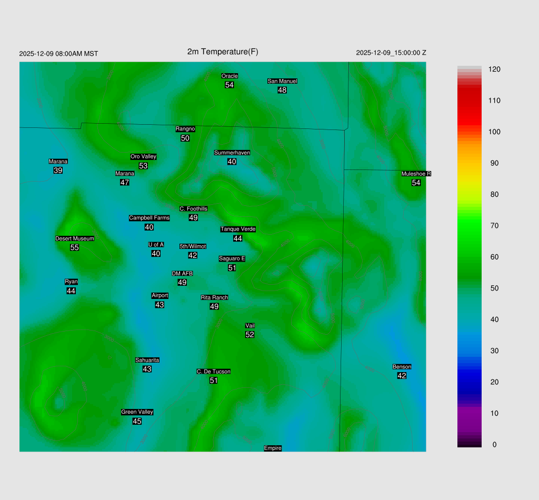This screenshot has height=500, width=539.
Task: Click the temperature value 50 under Rangno
Action: (x=185, y=138)
